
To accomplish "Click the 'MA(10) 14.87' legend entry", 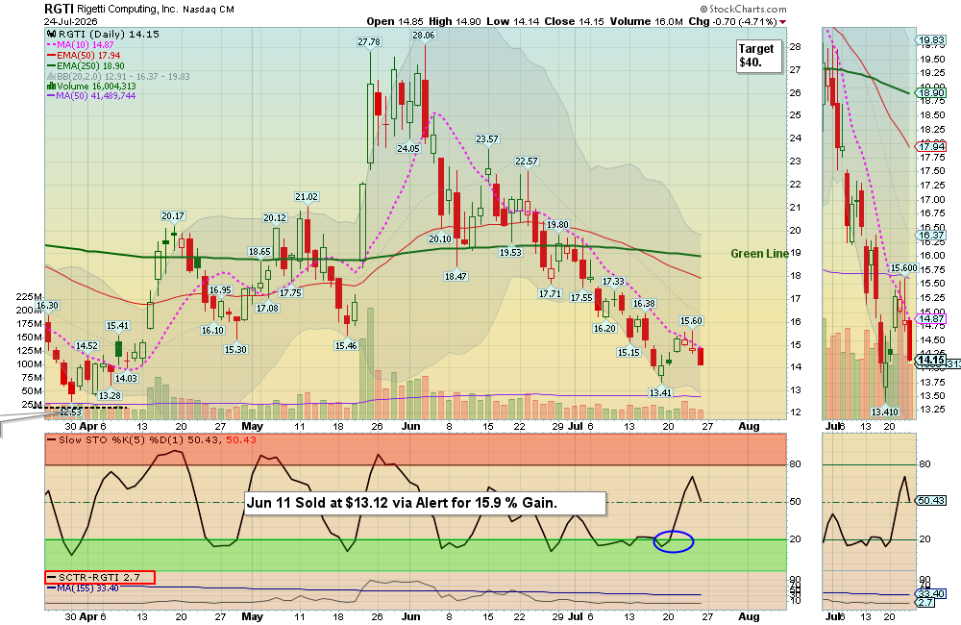I will tap(81, 45).
